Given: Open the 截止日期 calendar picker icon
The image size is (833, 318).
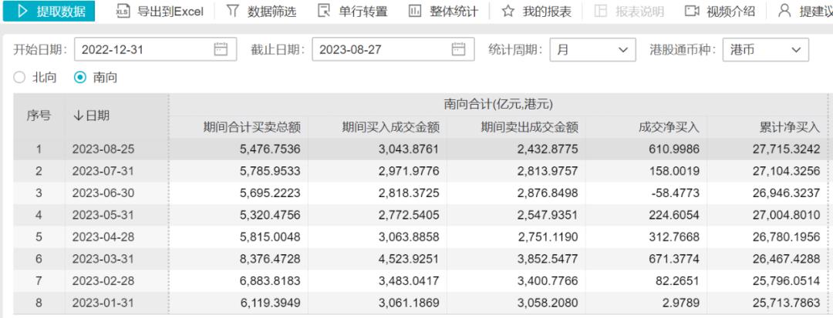Looking at the screenshot, I should click(x=459, y=50).
